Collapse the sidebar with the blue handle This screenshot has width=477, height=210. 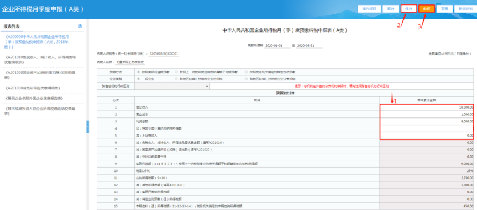tap(88, 127)
